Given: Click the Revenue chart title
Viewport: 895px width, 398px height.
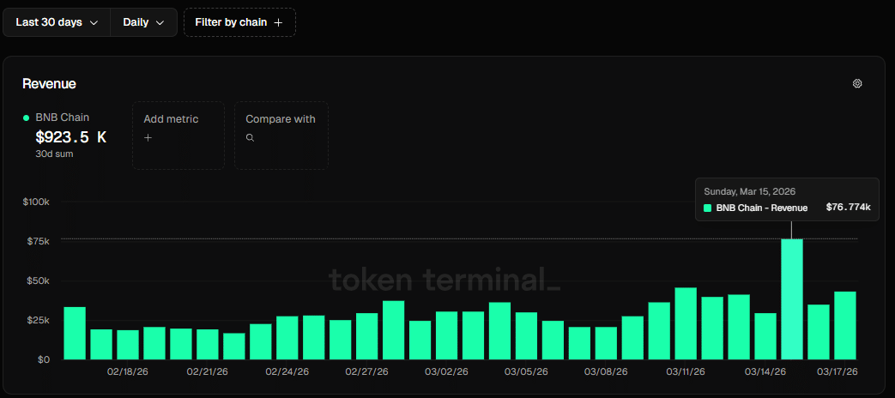Looking at the screenshot, I should tap(49, 84).
